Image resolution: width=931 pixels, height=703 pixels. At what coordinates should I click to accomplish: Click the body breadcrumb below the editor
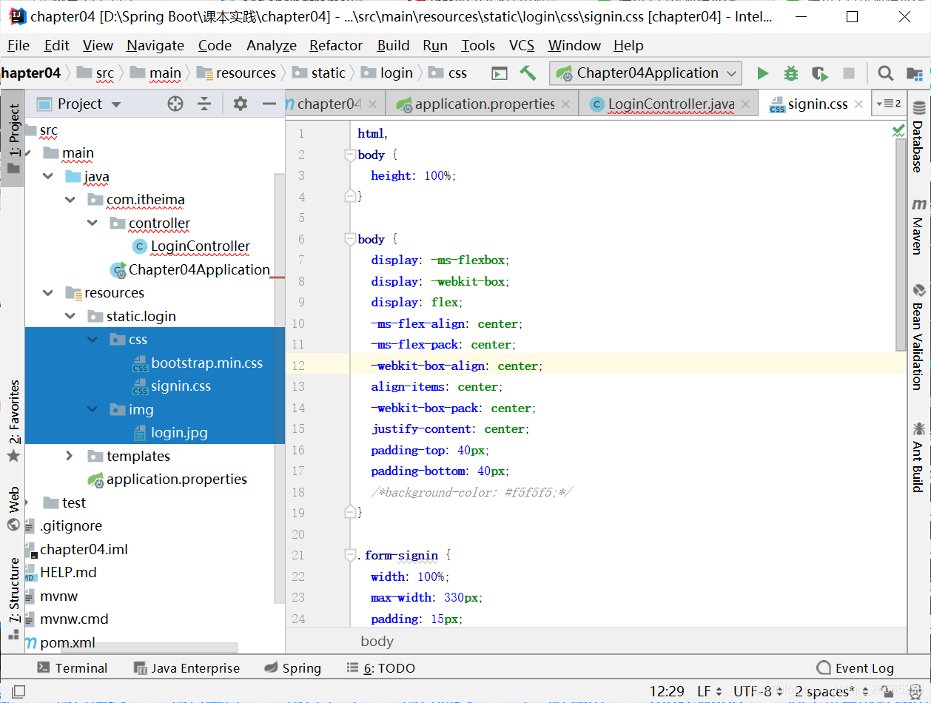click(377, 641)
